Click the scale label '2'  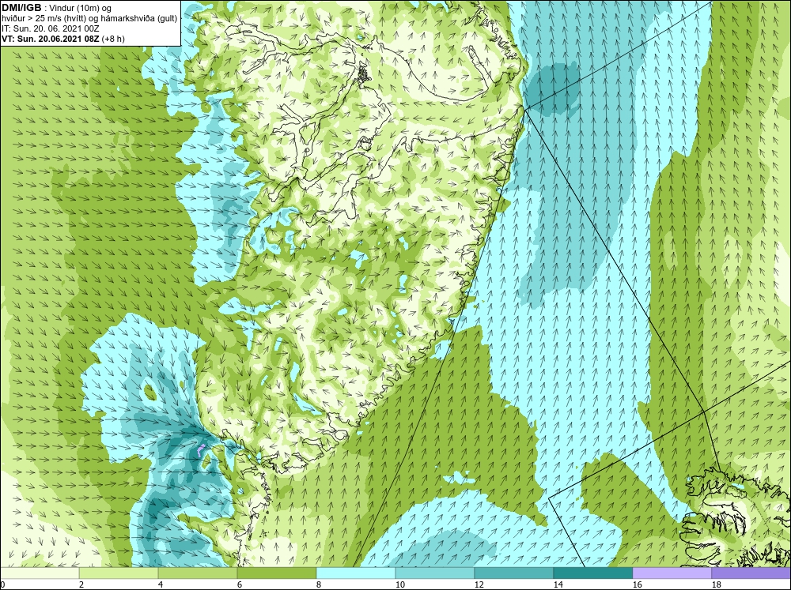81,584
